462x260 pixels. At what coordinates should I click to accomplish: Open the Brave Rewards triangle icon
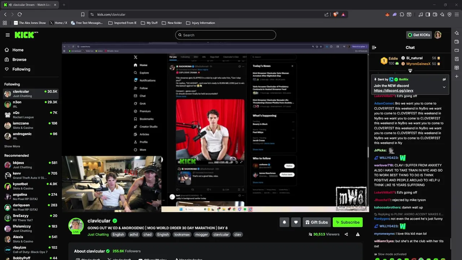343,14
